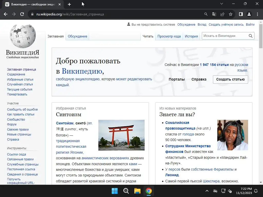The width and height of the screenshot is (263, 197).
Task: Click the Леонид bold link
Action: (x=172, y=175)
